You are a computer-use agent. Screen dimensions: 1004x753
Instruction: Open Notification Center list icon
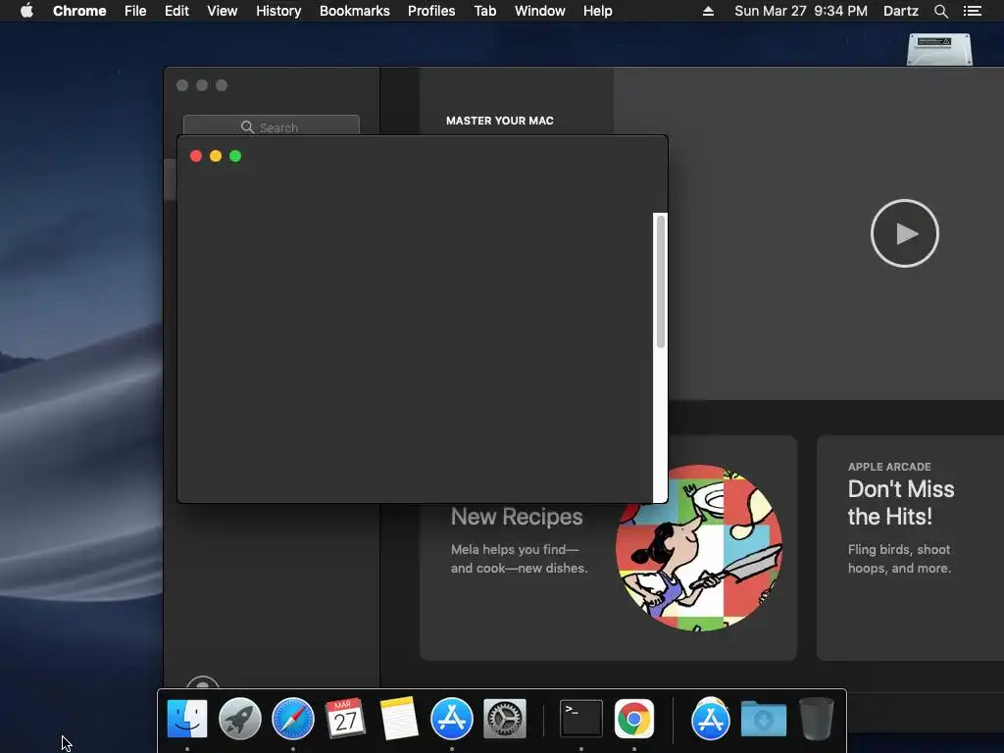pos(972,11)
